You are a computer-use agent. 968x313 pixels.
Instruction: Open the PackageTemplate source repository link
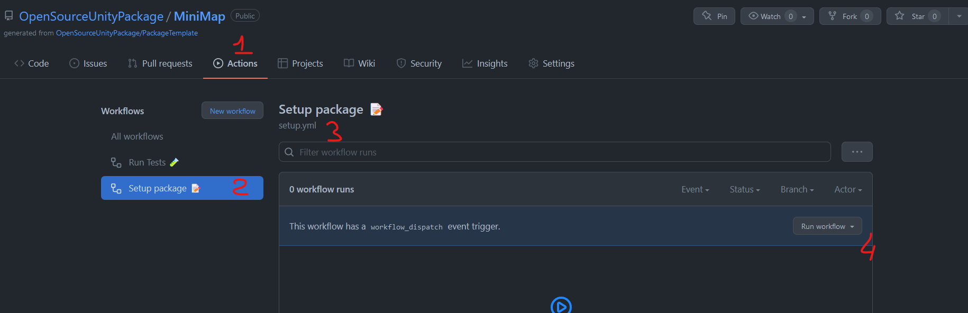click(126, 33)
